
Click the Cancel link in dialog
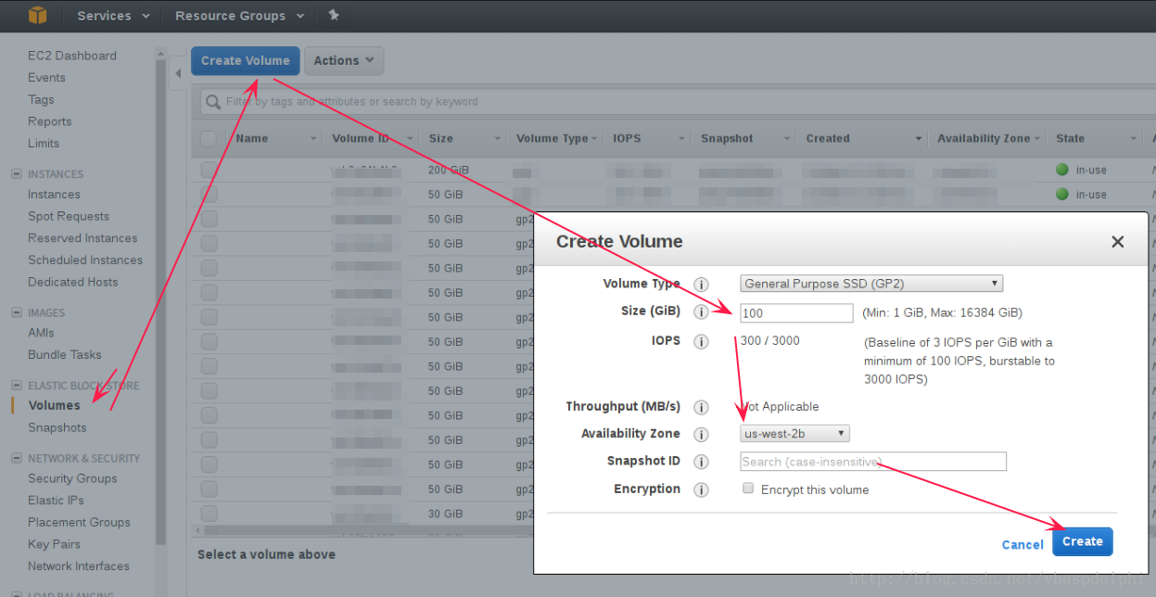click(1023, 545)
